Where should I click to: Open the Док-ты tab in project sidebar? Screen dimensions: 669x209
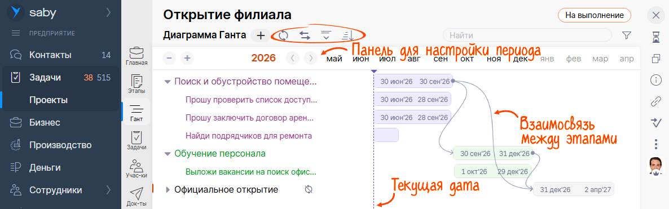tap(137, 197)
